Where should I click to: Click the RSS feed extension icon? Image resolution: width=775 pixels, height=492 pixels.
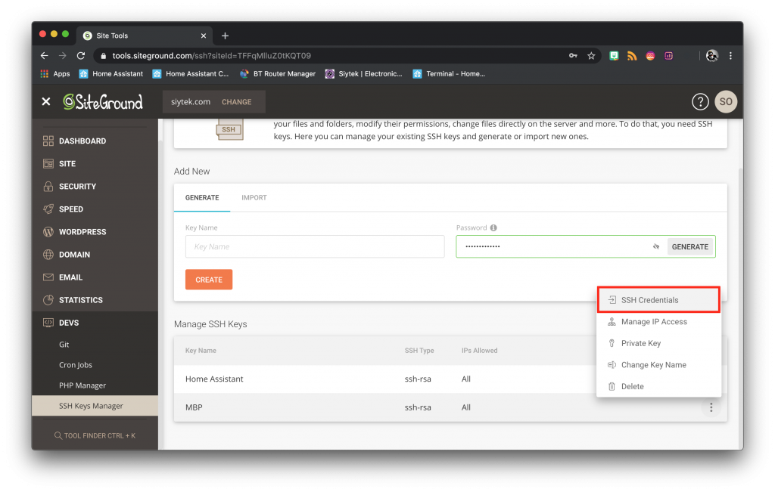click(x=632, y=56)
